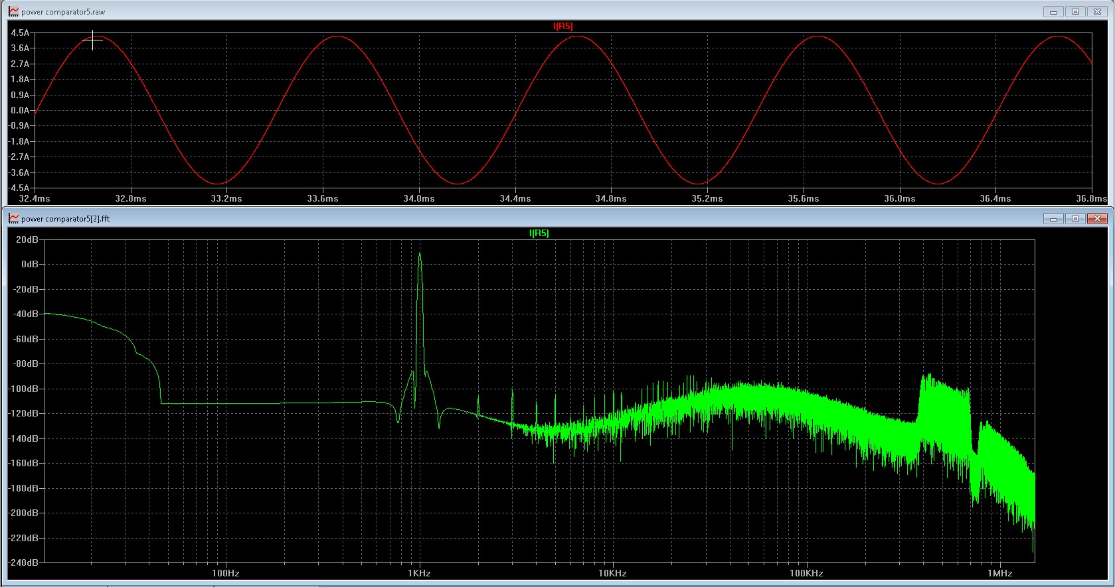The image size is (1115, 587).
Task: Click the -160dB magnitude axis label
Action: pyautogui.click(x=23, y=463)
